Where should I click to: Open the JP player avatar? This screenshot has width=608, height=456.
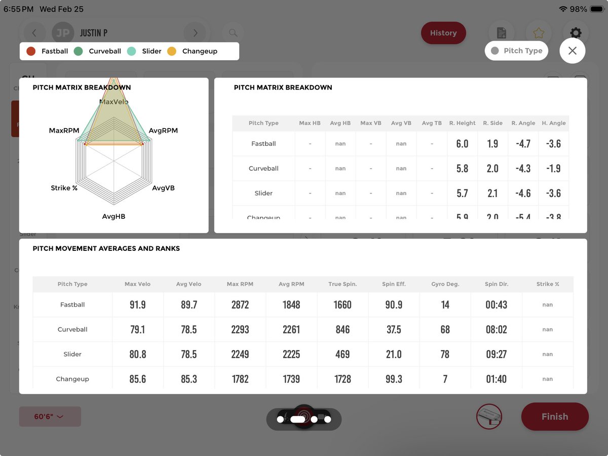click(x=63, y=33)
